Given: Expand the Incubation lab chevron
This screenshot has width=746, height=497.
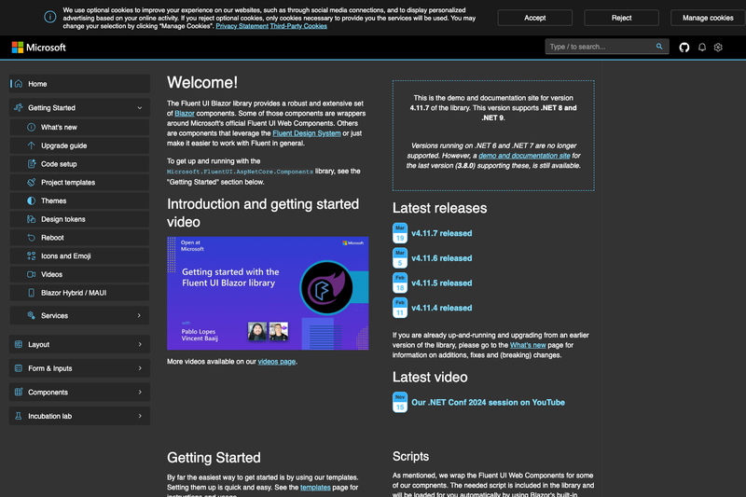Looking at the screenshot, I should [140, 416].
